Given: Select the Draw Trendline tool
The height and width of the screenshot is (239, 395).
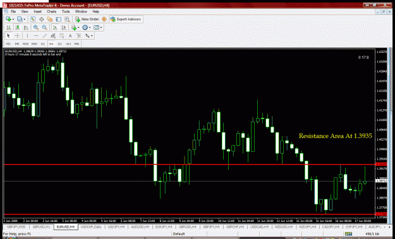Looking at the screenshot, I should click(45, 36).
